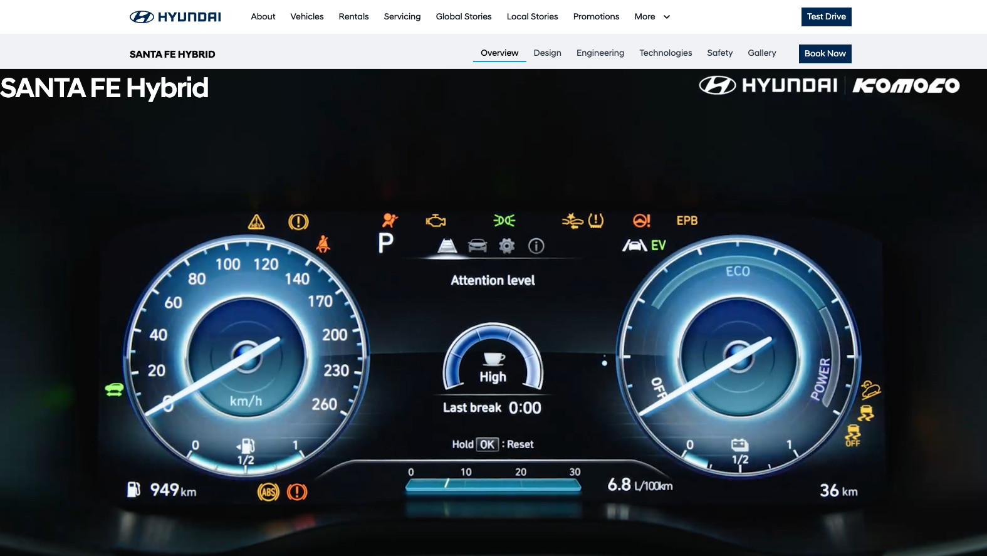Click the Hyundai logo in the header
987x556 pixels.
pos(175,17)
